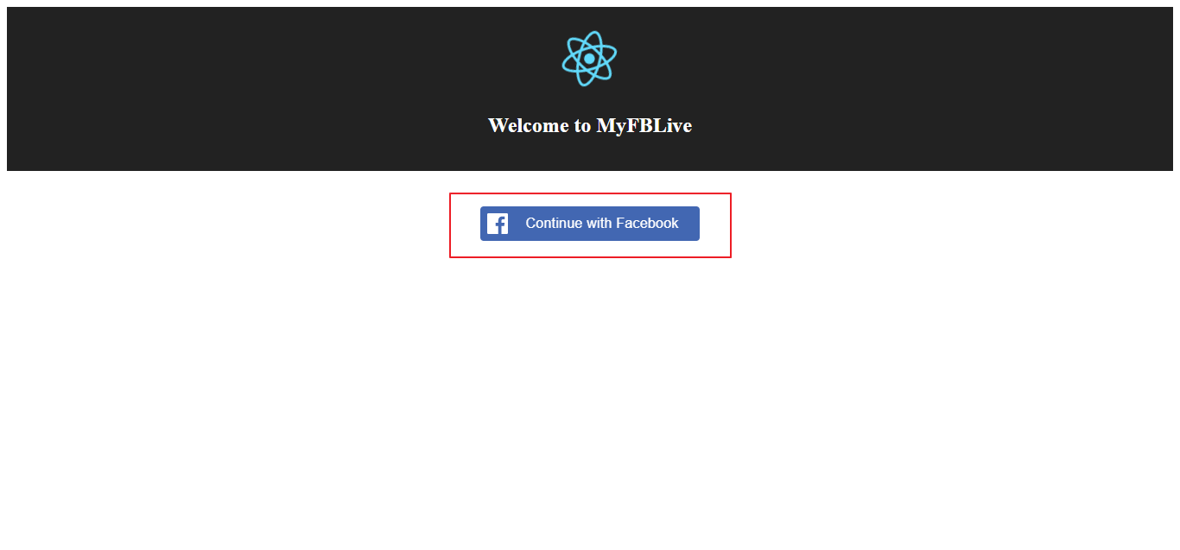Tap the white Facebook logo inside the button
The image size is (1180, 550).
point(498,224)
